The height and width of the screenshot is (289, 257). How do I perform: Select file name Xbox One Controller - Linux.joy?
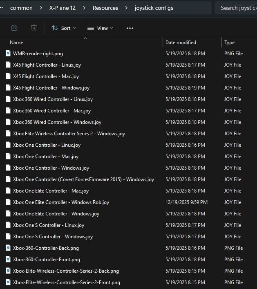(x=47, y=145)
